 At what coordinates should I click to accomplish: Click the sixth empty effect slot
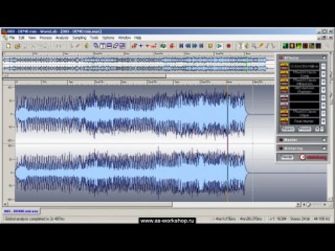pos(304,106)
